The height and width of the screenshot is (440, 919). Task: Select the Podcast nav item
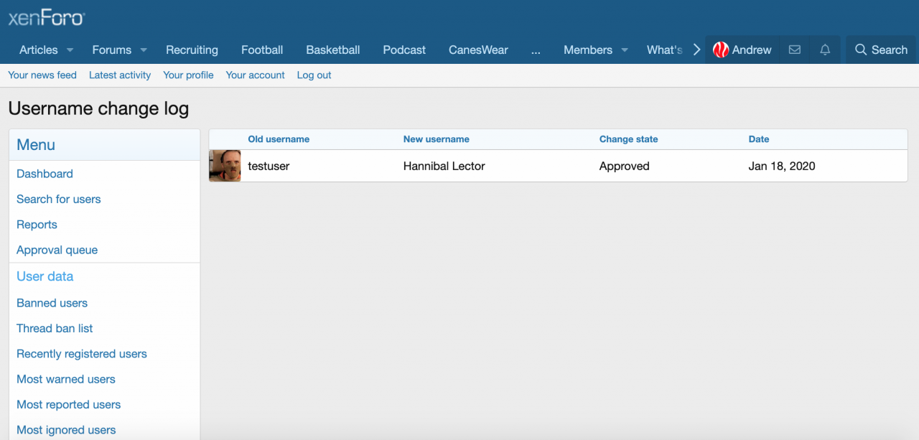[404, 50]
